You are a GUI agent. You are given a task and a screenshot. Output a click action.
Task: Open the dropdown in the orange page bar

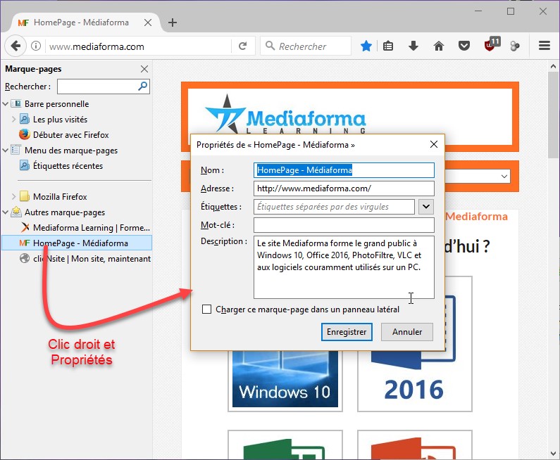pos(504,176)
